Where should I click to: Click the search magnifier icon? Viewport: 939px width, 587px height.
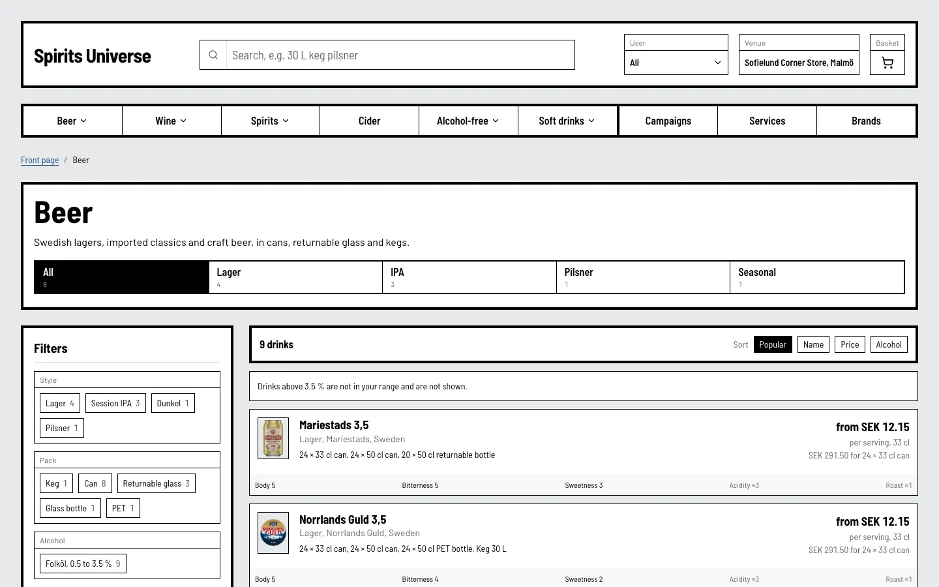[x=213, y=55]
